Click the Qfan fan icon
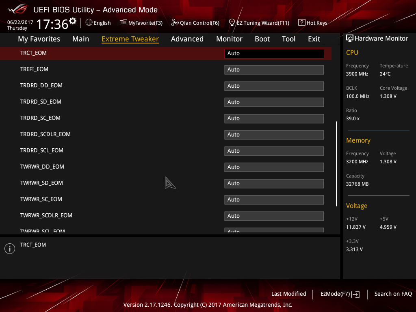416x312 pixels. tap(175, 23)
